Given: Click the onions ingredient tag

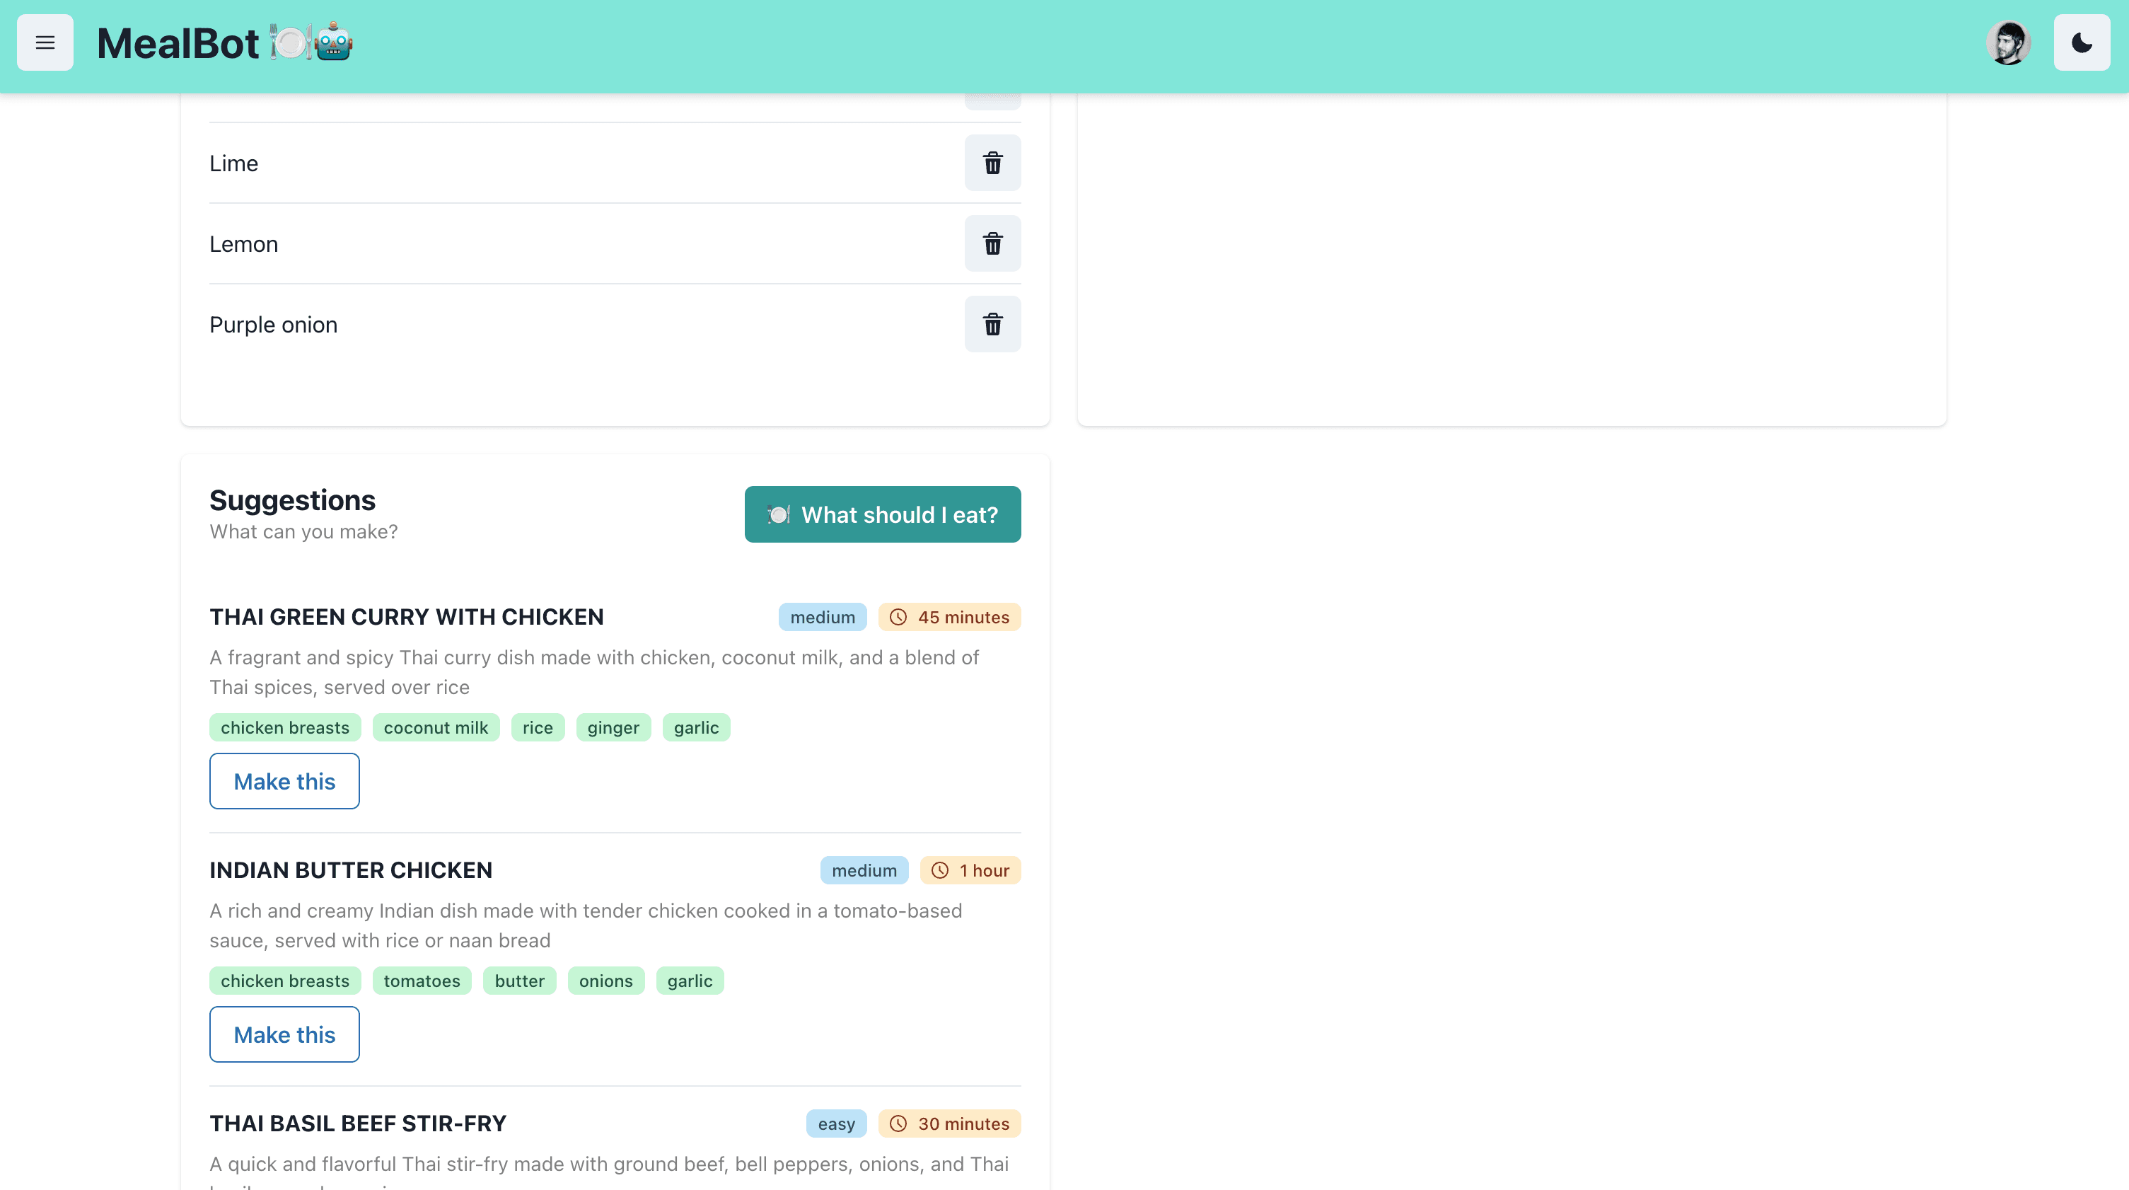Looking at the screenshot, I should pos(605,981).
